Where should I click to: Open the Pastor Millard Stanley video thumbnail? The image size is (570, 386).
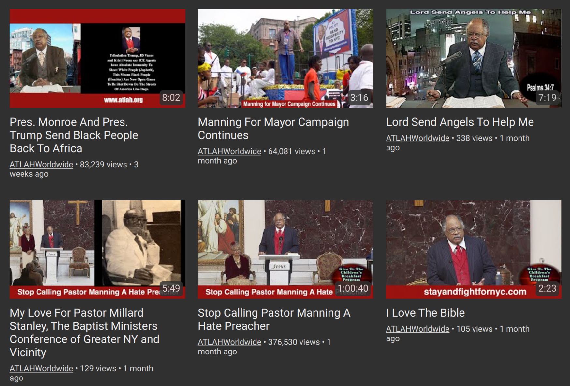pyautogui.click(x=97, y=249)
